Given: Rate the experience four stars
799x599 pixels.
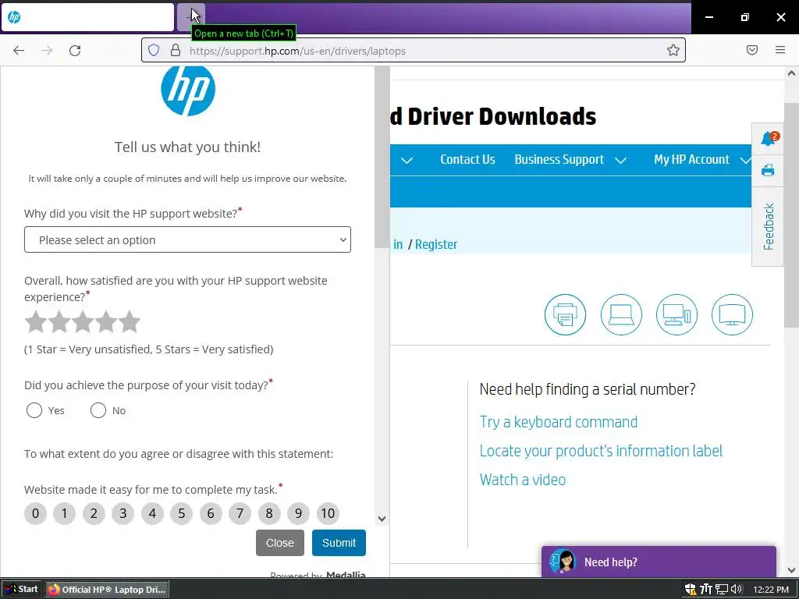Looking at the screenshot, I should tap(106, 322).
